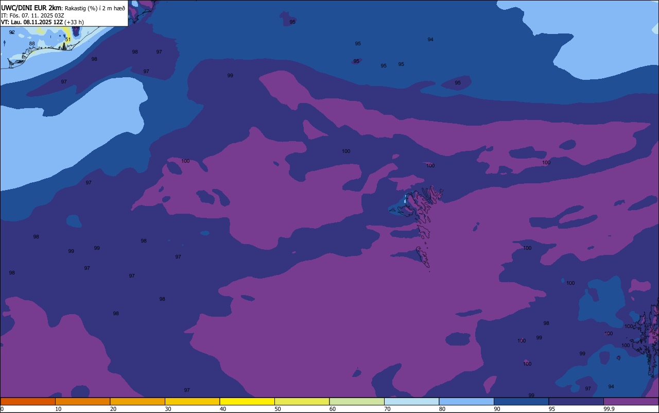Click the 10–20 orange legend swatch
659x413 pixels.
pyautogui.click(x=82, y=401)
